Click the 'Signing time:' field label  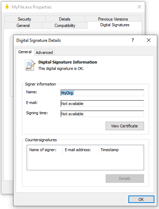37,113
